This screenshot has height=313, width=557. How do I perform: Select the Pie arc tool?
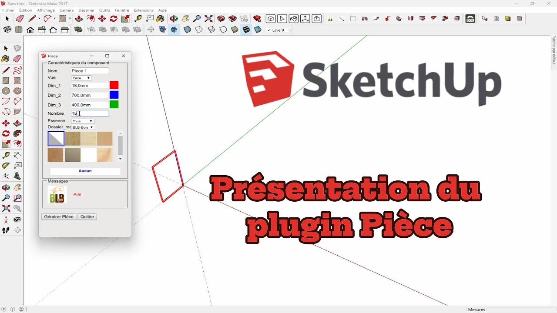tap(17, 112)
